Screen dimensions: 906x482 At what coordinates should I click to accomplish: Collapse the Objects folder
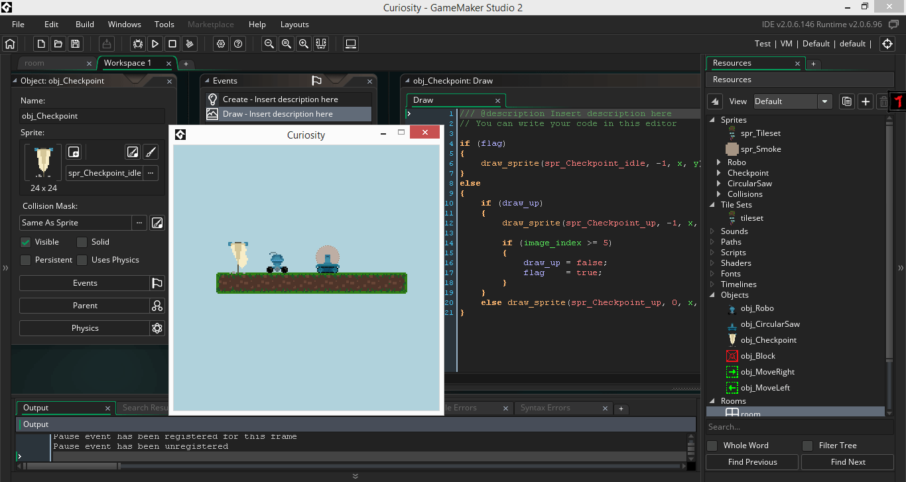(713, 295)
